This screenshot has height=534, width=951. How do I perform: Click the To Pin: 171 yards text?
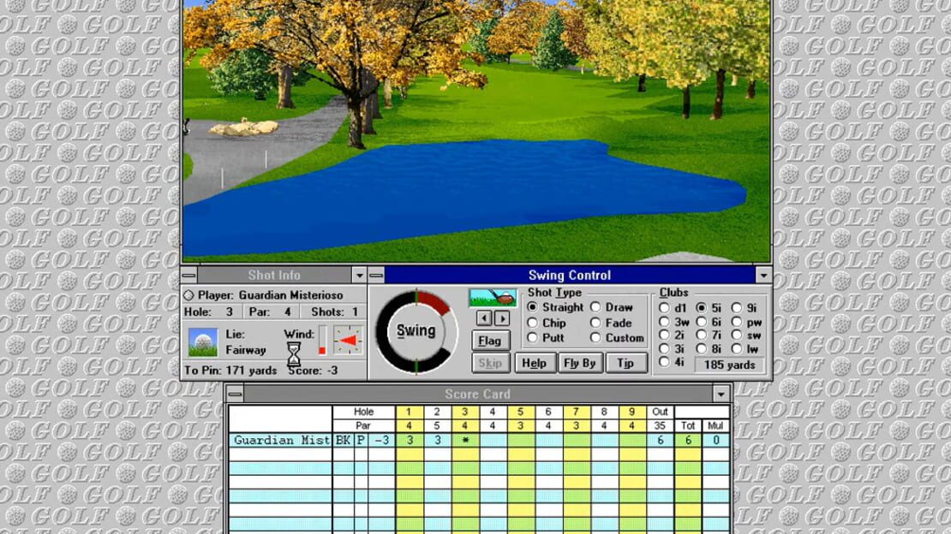[x=230, y=371]
